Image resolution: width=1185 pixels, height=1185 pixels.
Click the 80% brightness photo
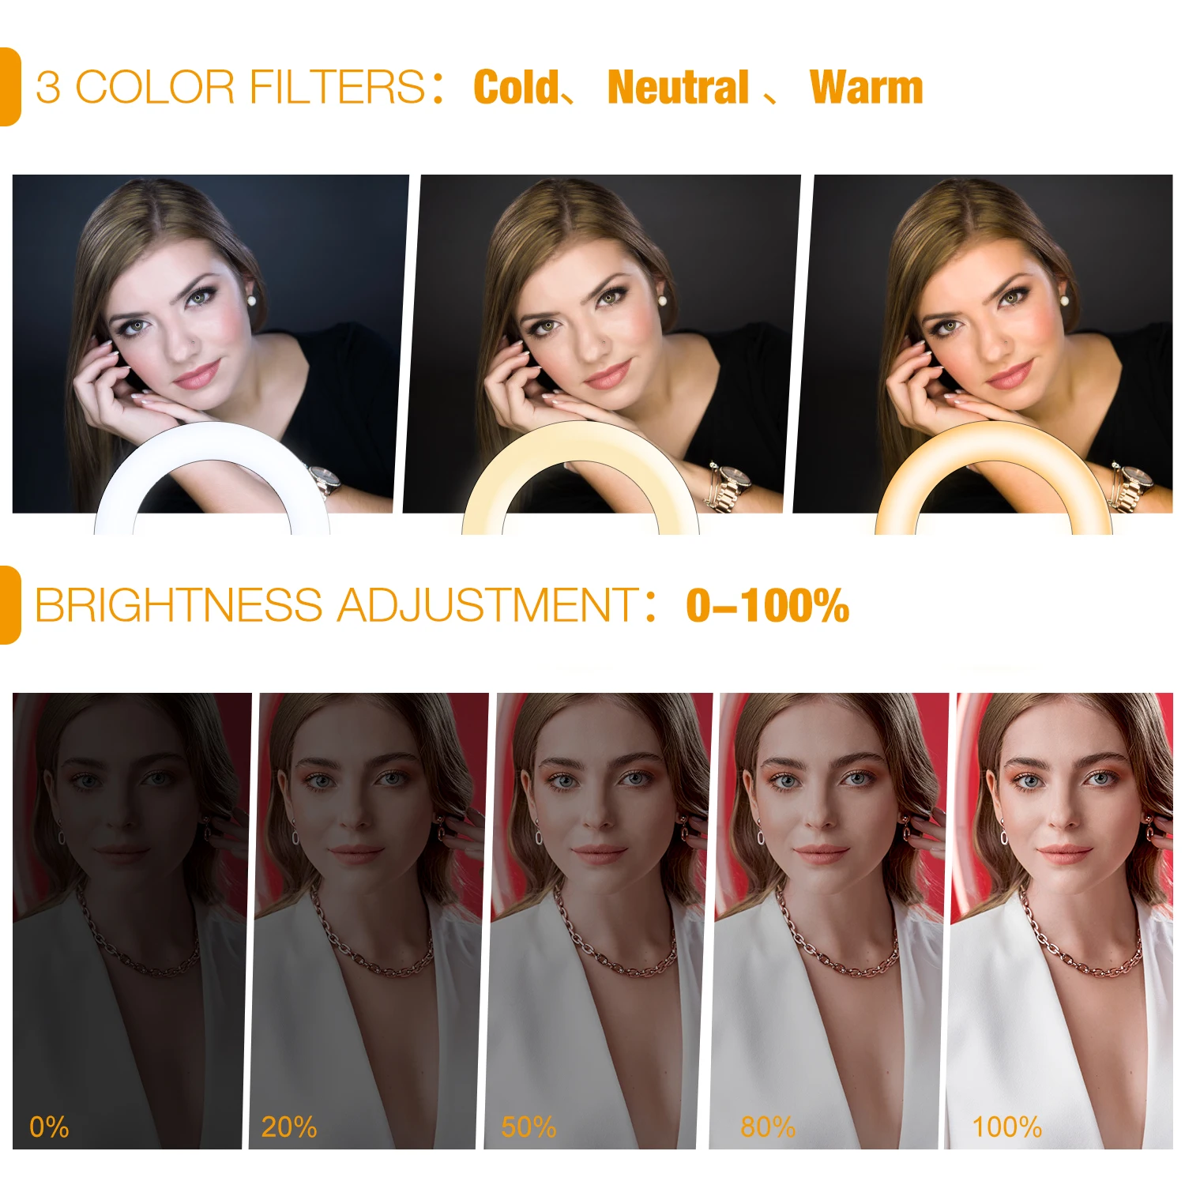(829, 920)
